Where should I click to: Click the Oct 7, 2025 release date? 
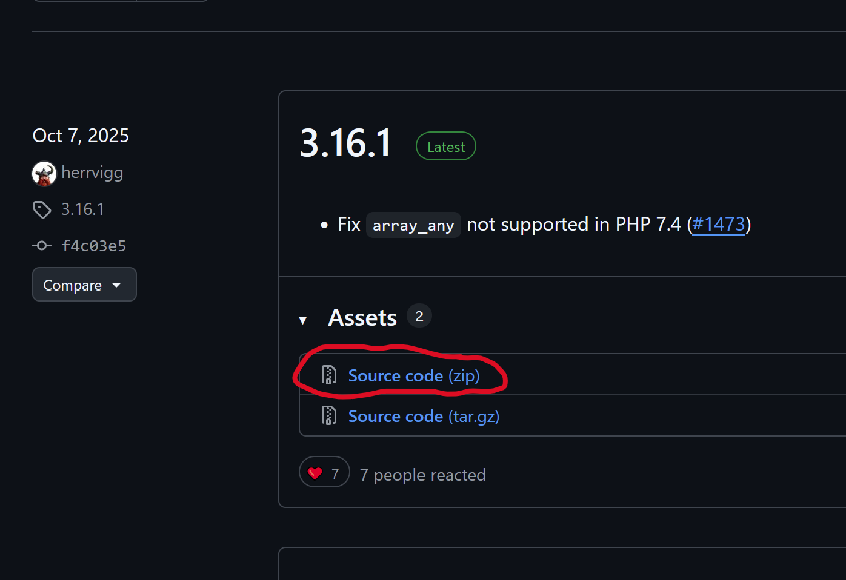click(81, 136)
